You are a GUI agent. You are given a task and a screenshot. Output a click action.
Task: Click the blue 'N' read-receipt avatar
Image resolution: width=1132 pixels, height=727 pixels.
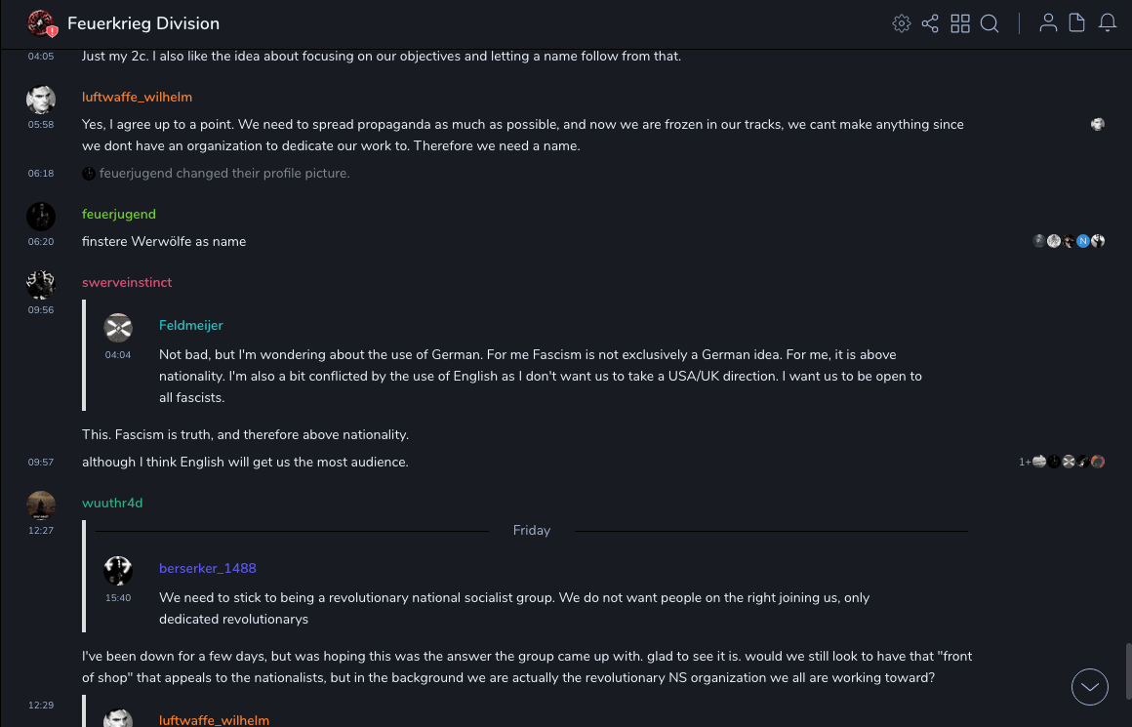pyautogui.click(x=1083, y=241)
